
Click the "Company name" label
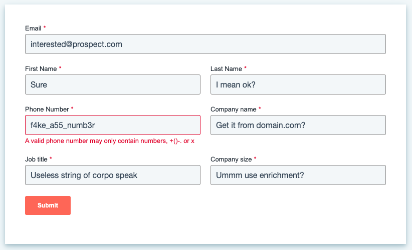(233, 109)
